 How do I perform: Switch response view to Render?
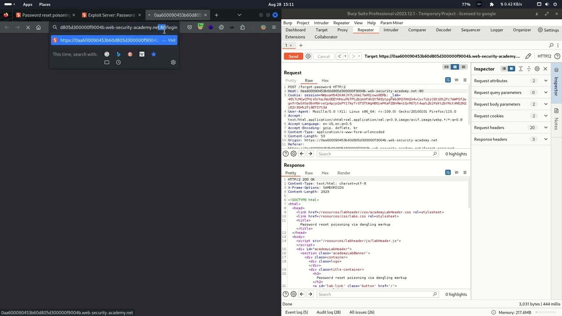coord(344,173)
